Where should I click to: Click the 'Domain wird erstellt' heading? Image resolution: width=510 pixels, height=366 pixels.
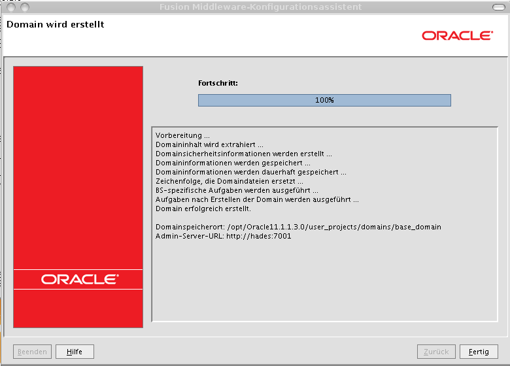56,24
